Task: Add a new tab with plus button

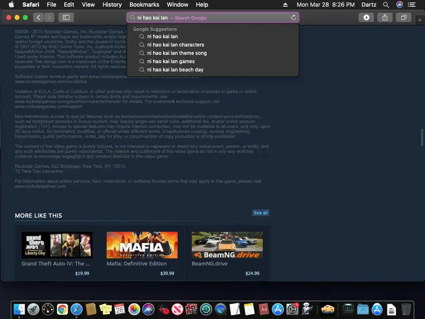Action: tap(420, 20)
